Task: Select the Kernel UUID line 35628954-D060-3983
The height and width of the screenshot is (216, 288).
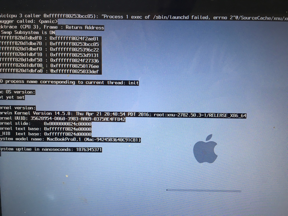Action: coord(63,119)
